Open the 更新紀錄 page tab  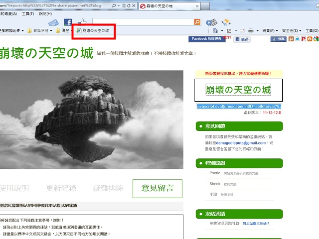(x=61, y=188)
